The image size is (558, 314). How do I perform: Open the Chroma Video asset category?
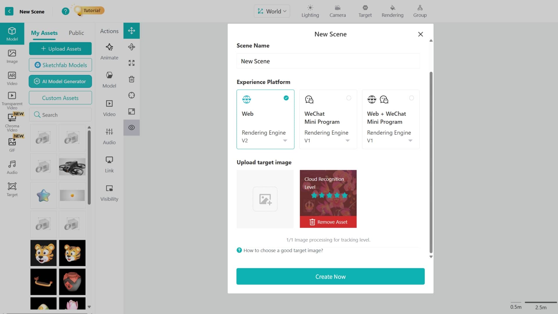[x=12, y=122]
